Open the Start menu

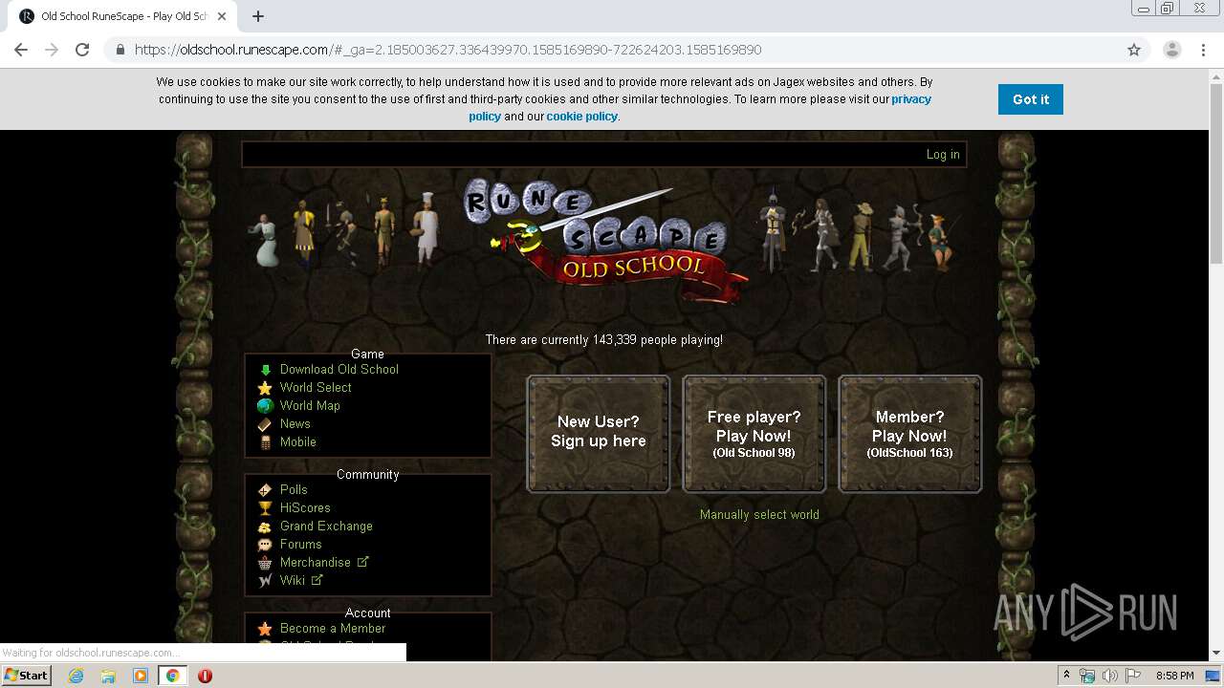point(27,676)
